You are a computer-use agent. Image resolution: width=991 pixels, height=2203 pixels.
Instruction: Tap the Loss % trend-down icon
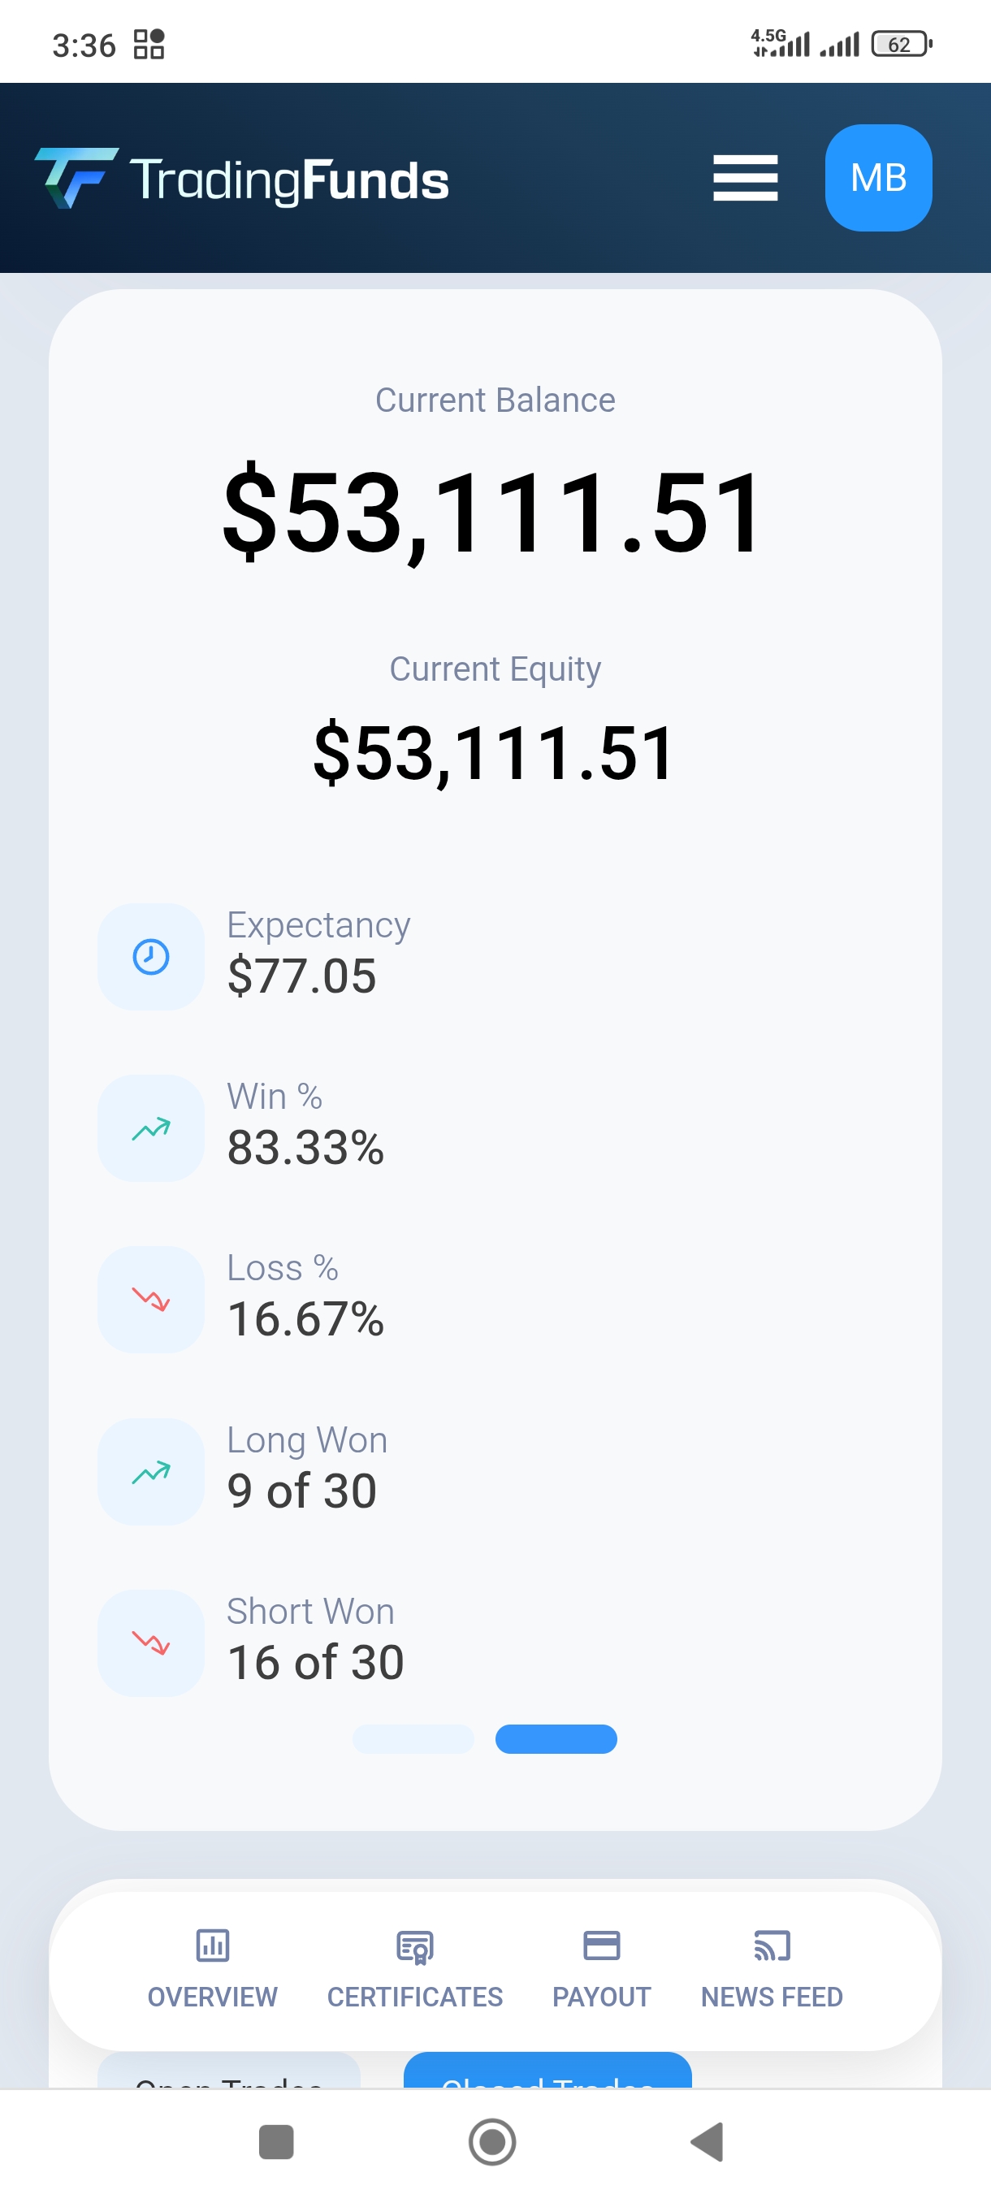[151, 1299]
